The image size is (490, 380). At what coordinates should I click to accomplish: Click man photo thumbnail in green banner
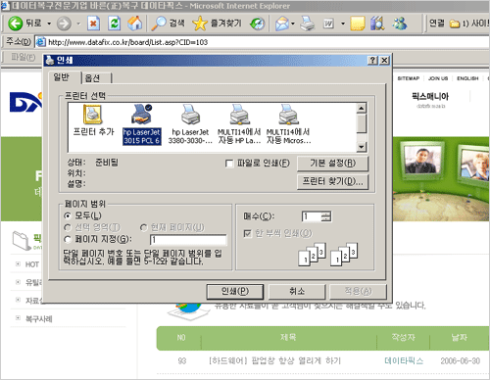pos(422,159)
